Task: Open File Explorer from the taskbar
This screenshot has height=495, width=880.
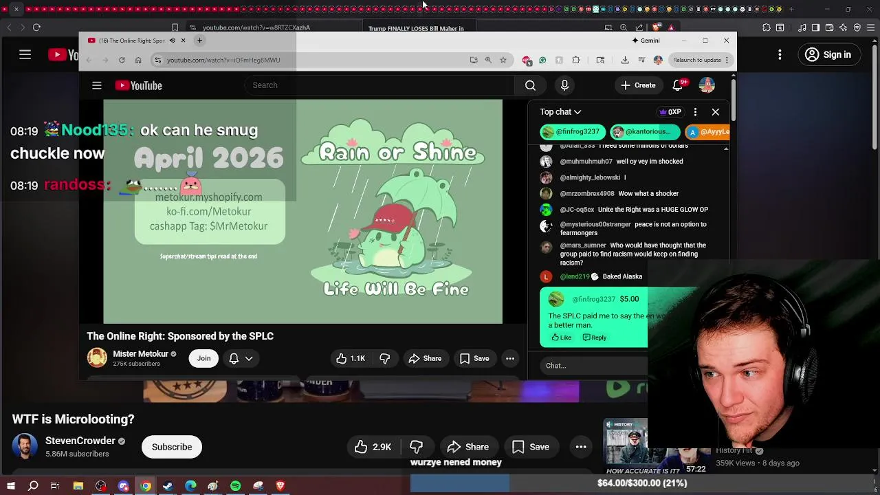Action: tap(78, 486)
